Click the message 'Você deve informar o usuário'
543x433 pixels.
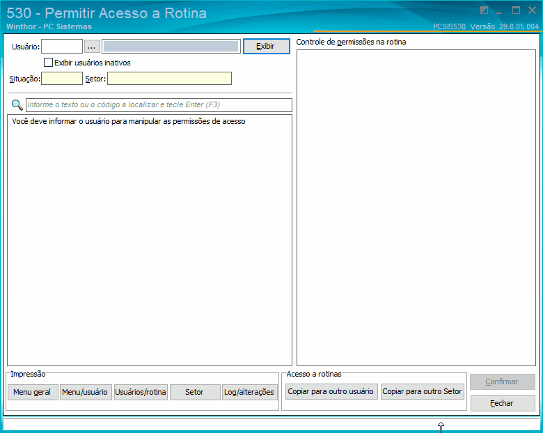[129, 121]
